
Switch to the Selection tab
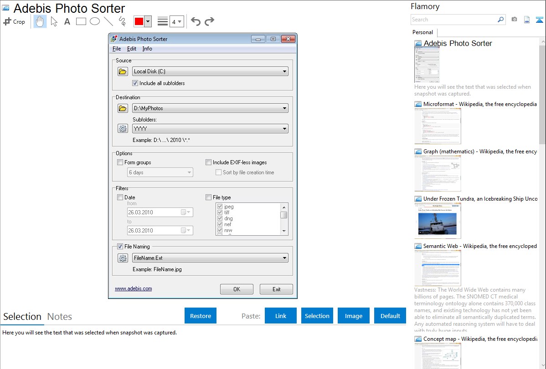pos(22,317)
